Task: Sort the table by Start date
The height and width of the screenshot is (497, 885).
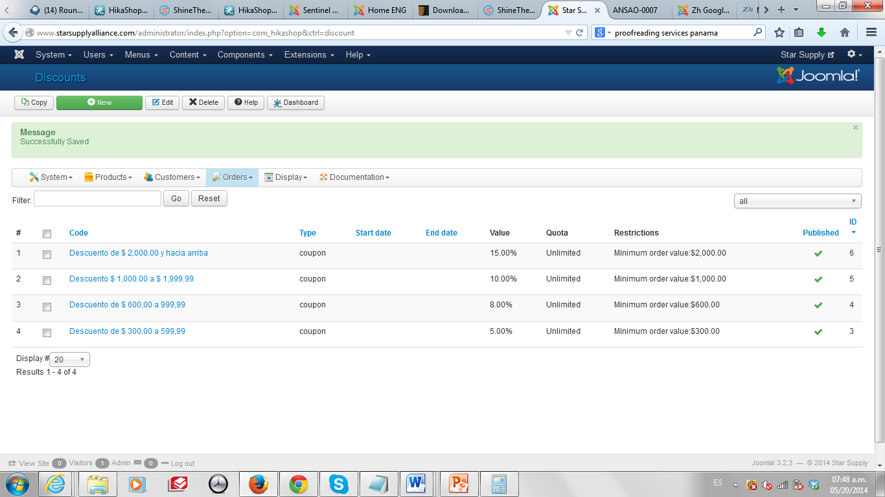Action: pos(373,233)
